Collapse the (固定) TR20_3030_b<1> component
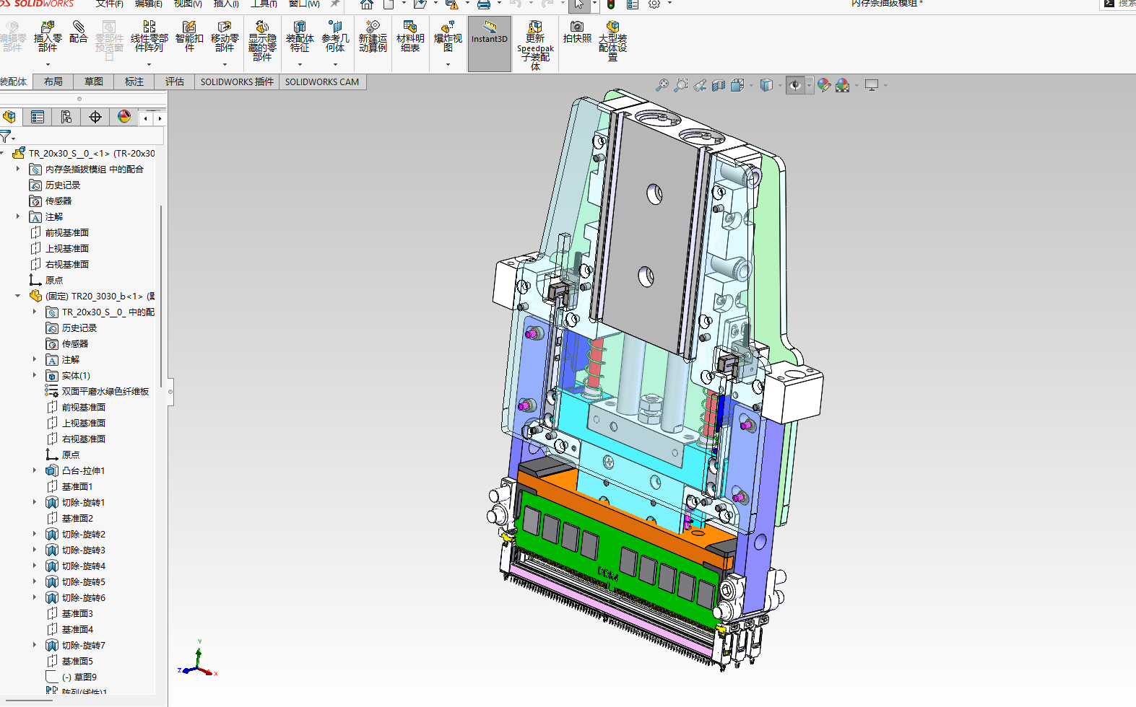 (x=18, y=296)
